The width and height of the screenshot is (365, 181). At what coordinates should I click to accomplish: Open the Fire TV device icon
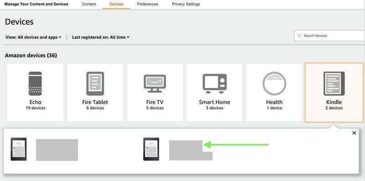click(155, 83)
